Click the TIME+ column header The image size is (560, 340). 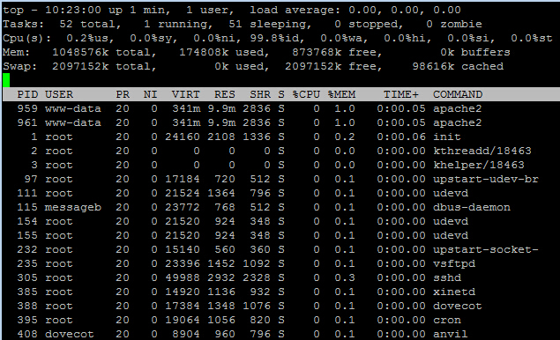401,94
